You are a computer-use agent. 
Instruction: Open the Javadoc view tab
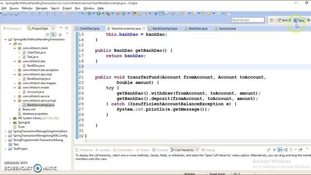click(x=103, y=150)
